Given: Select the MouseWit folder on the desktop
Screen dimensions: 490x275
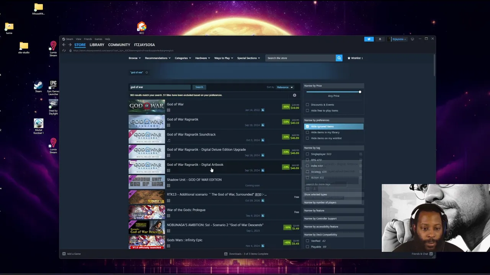Looking at the screenshot, I should click(38, 9).
